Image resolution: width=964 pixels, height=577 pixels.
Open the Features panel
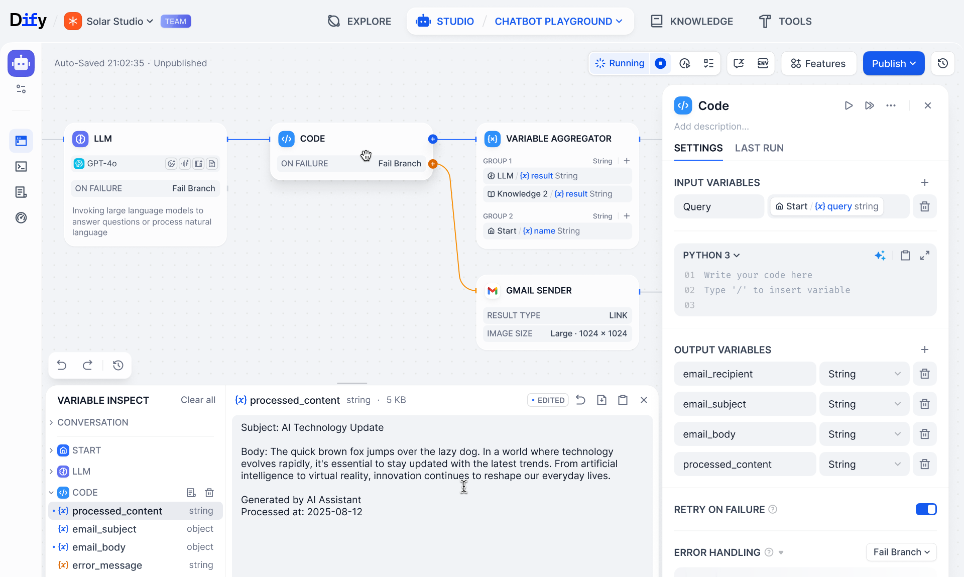click(819, 63)
